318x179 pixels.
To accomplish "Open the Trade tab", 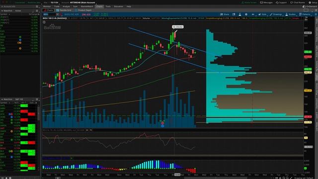I will [57, 6].
